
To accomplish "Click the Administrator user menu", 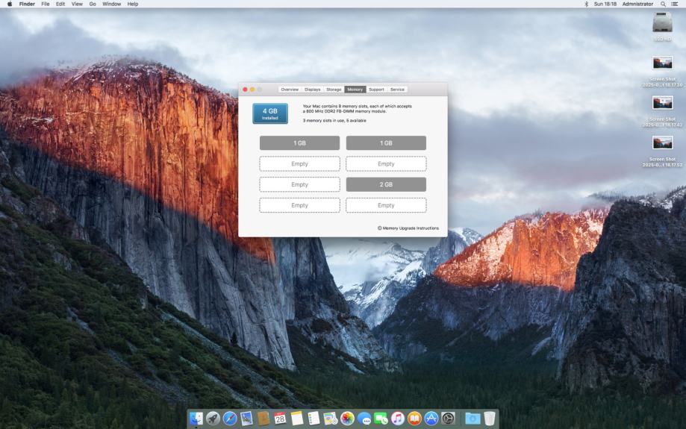I will click(x=637, y=4).
